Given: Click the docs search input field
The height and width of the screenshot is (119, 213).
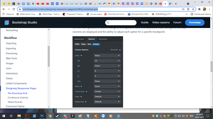Looking at the screenshot, I should (121, 23).
